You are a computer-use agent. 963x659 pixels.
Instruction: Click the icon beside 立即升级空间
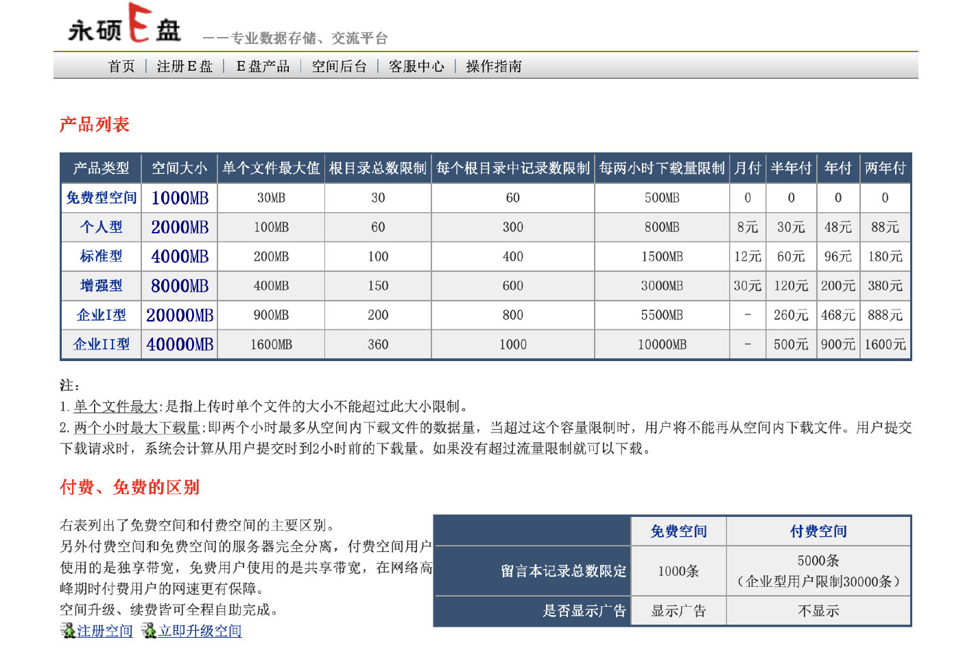[149, 630]
